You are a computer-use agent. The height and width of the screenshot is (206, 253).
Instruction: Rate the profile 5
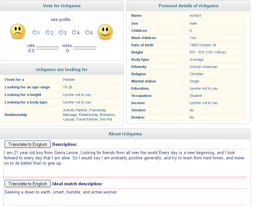[x=87, y=33]
